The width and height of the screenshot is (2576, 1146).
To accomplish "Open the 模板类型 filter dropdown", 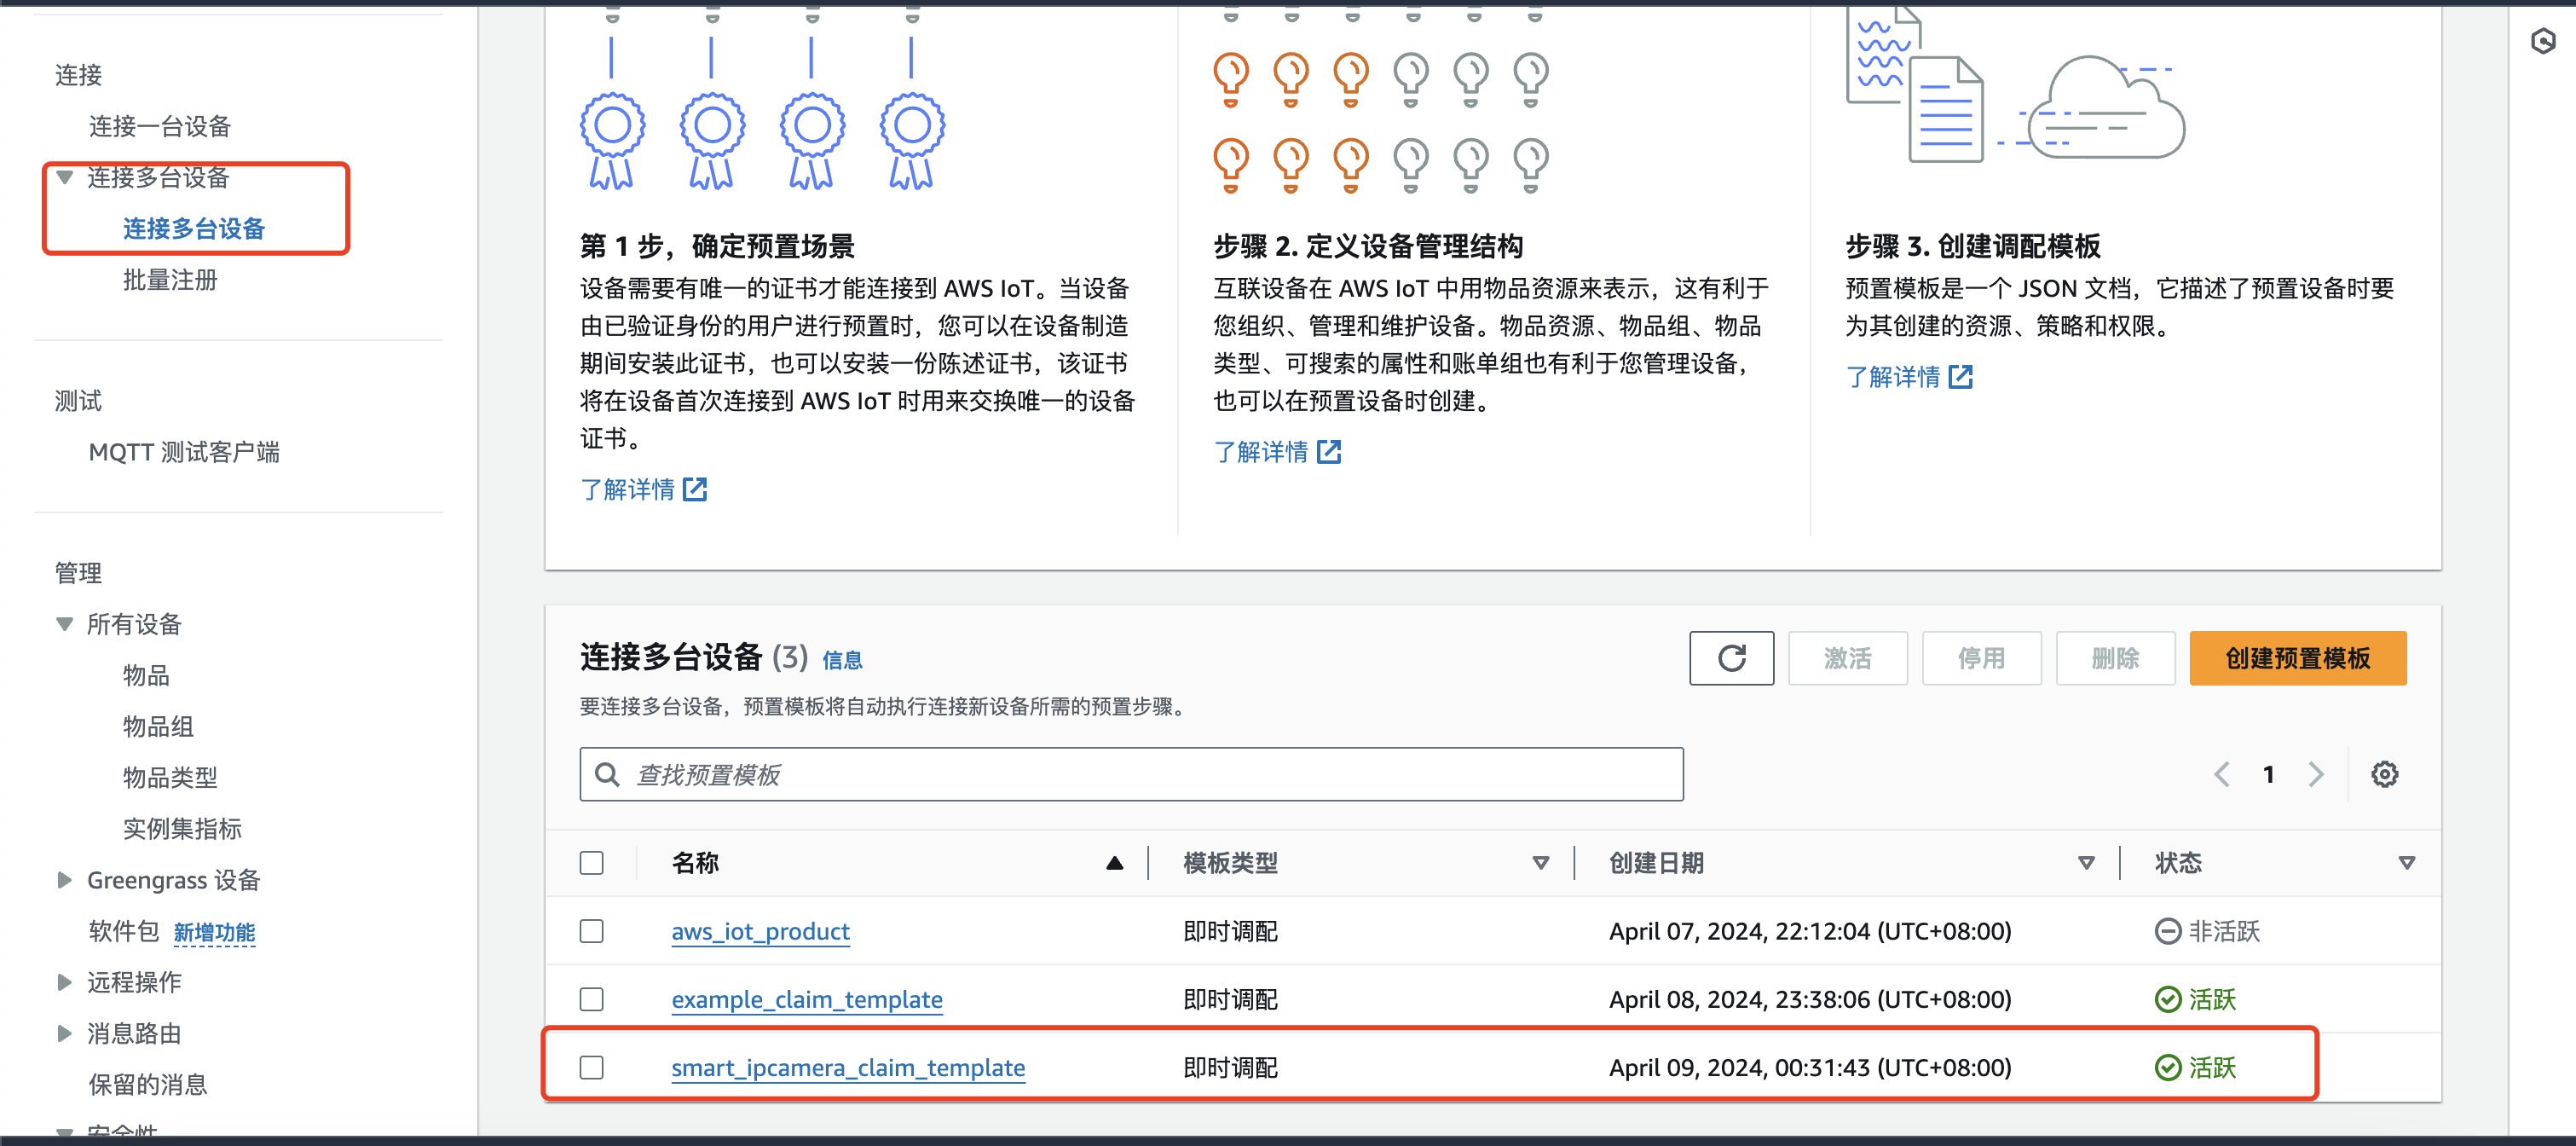I will (1539, 862).
